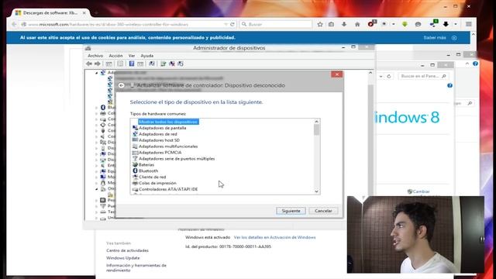Open Windows Update link
Image resolution: width=496 pixels, height=279 pixels.
click(122, 258)
